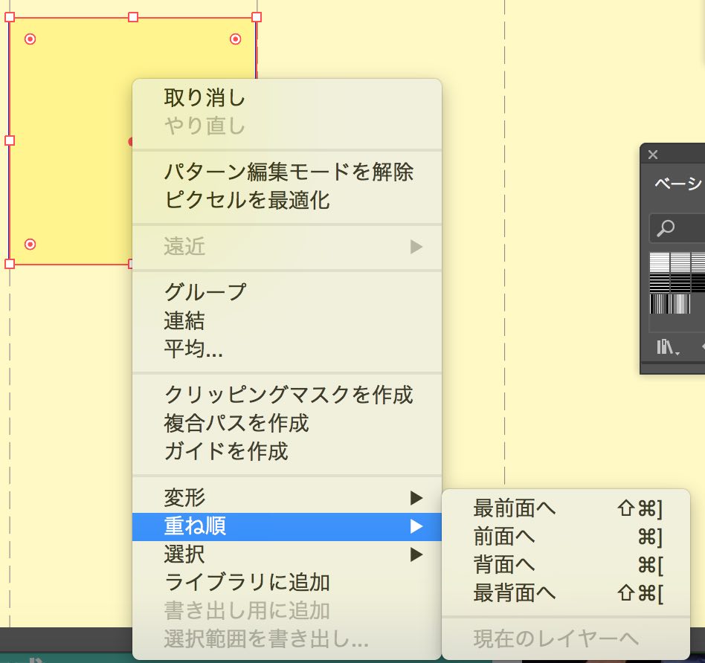The image size is (705, 663).
Task: Click the top-left bounding box handle
Action: tap(10, 17)
